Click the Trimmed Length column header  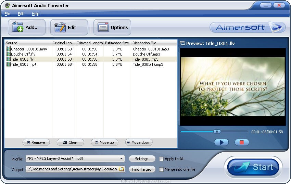pos(90,43)
